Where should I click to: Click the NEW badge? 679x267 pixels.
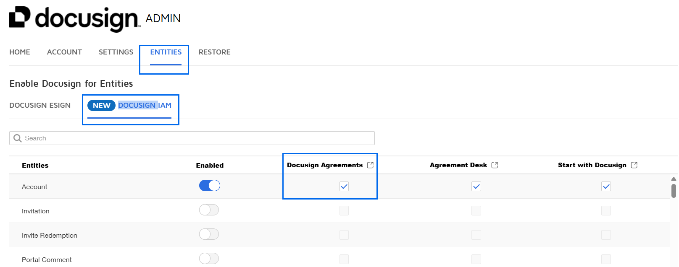pos(101,106)
